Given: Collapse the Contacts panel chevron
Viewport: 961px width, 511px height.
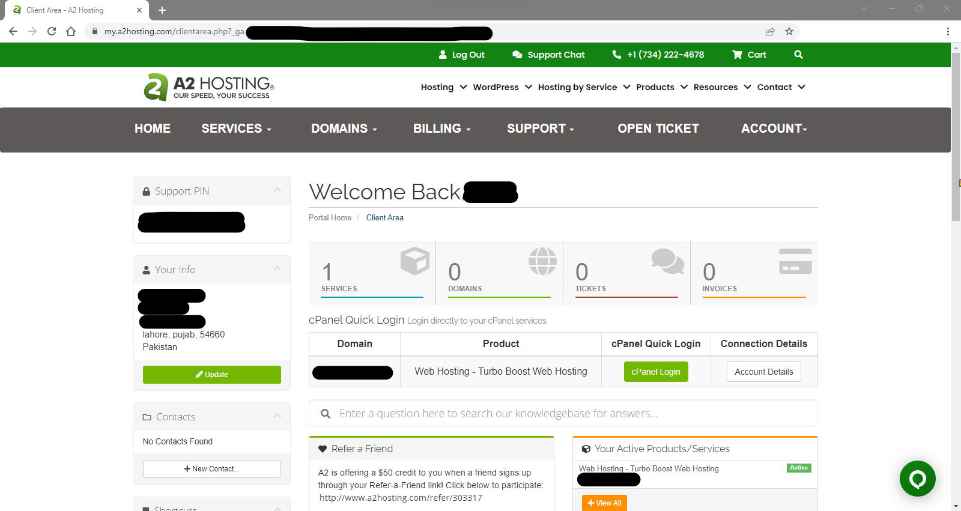Looking at the screenshot, I should tap(277, 416).
